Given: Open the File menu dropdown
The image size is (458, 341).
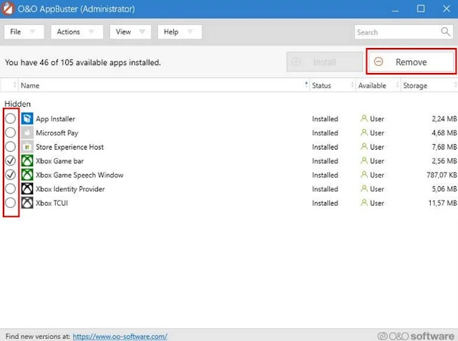Looking at the screenshot, I should tap(24, 32).
